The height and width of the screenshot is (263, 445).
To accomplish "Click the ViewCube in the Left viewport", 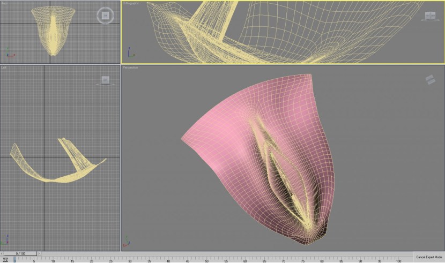I will click(105, 80).
